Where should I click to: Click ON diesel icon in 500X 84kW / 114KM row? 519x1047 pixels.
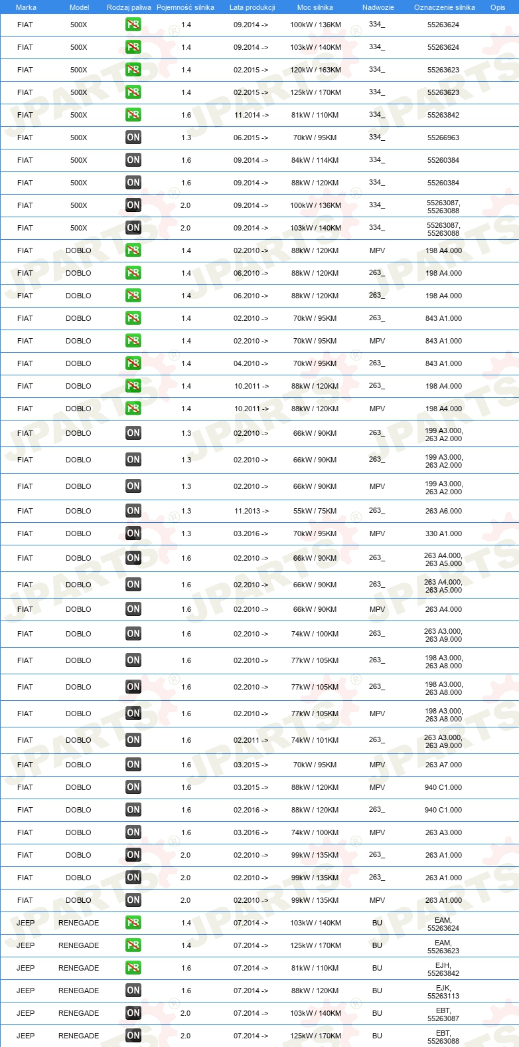133,160
